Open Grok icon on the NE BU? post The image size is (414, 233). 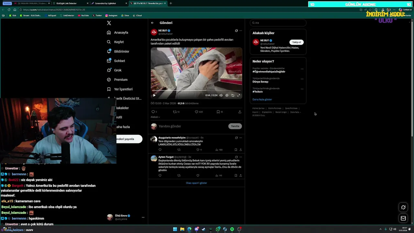(x=236, y=31)
